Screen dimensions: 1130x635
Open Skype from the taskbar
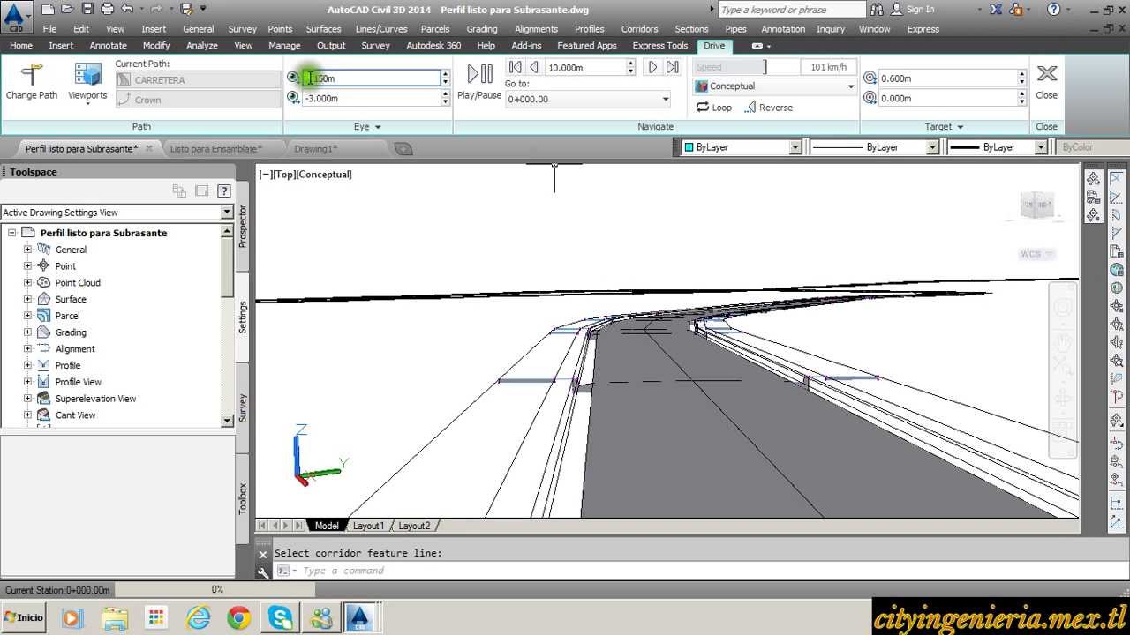(281, 618)
